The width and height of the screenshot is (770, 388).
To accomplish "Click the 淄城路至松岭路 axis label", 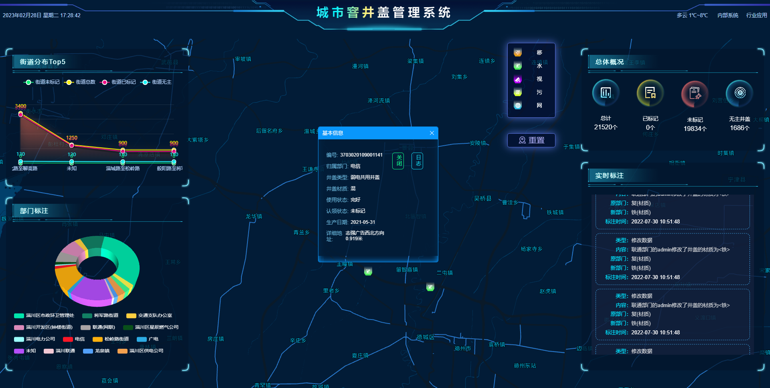I will point(123,169).
